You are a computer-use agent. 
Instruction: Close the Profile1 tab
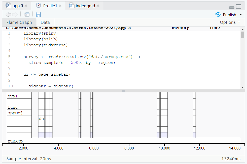pyautogui.click(x=60, y=6)
